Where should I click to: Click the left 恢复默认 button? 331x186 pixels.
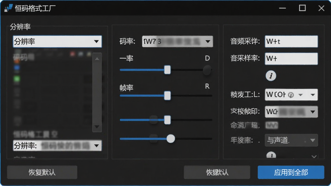(42, 172)
